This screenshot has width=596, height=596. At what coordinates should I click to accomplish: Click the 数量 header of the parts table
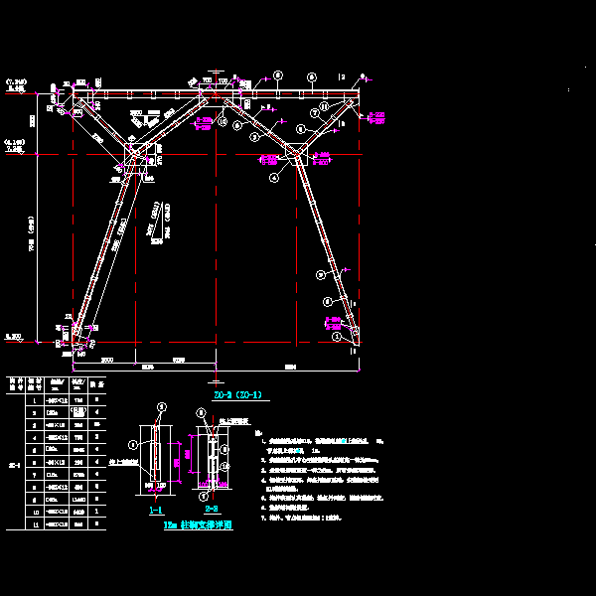tap(97, 384)
